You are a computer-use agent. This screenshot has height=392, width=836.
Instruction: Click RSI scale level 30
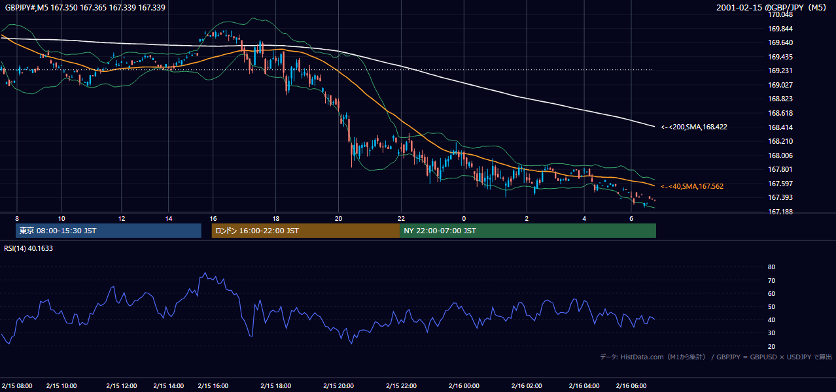(x=772, y=333)
